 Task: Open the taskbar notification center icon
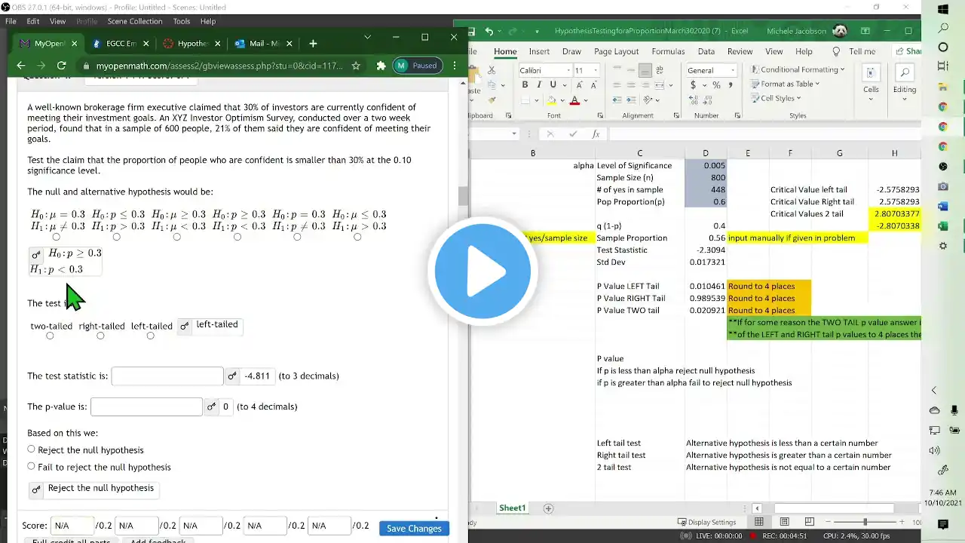pos(943,524)
